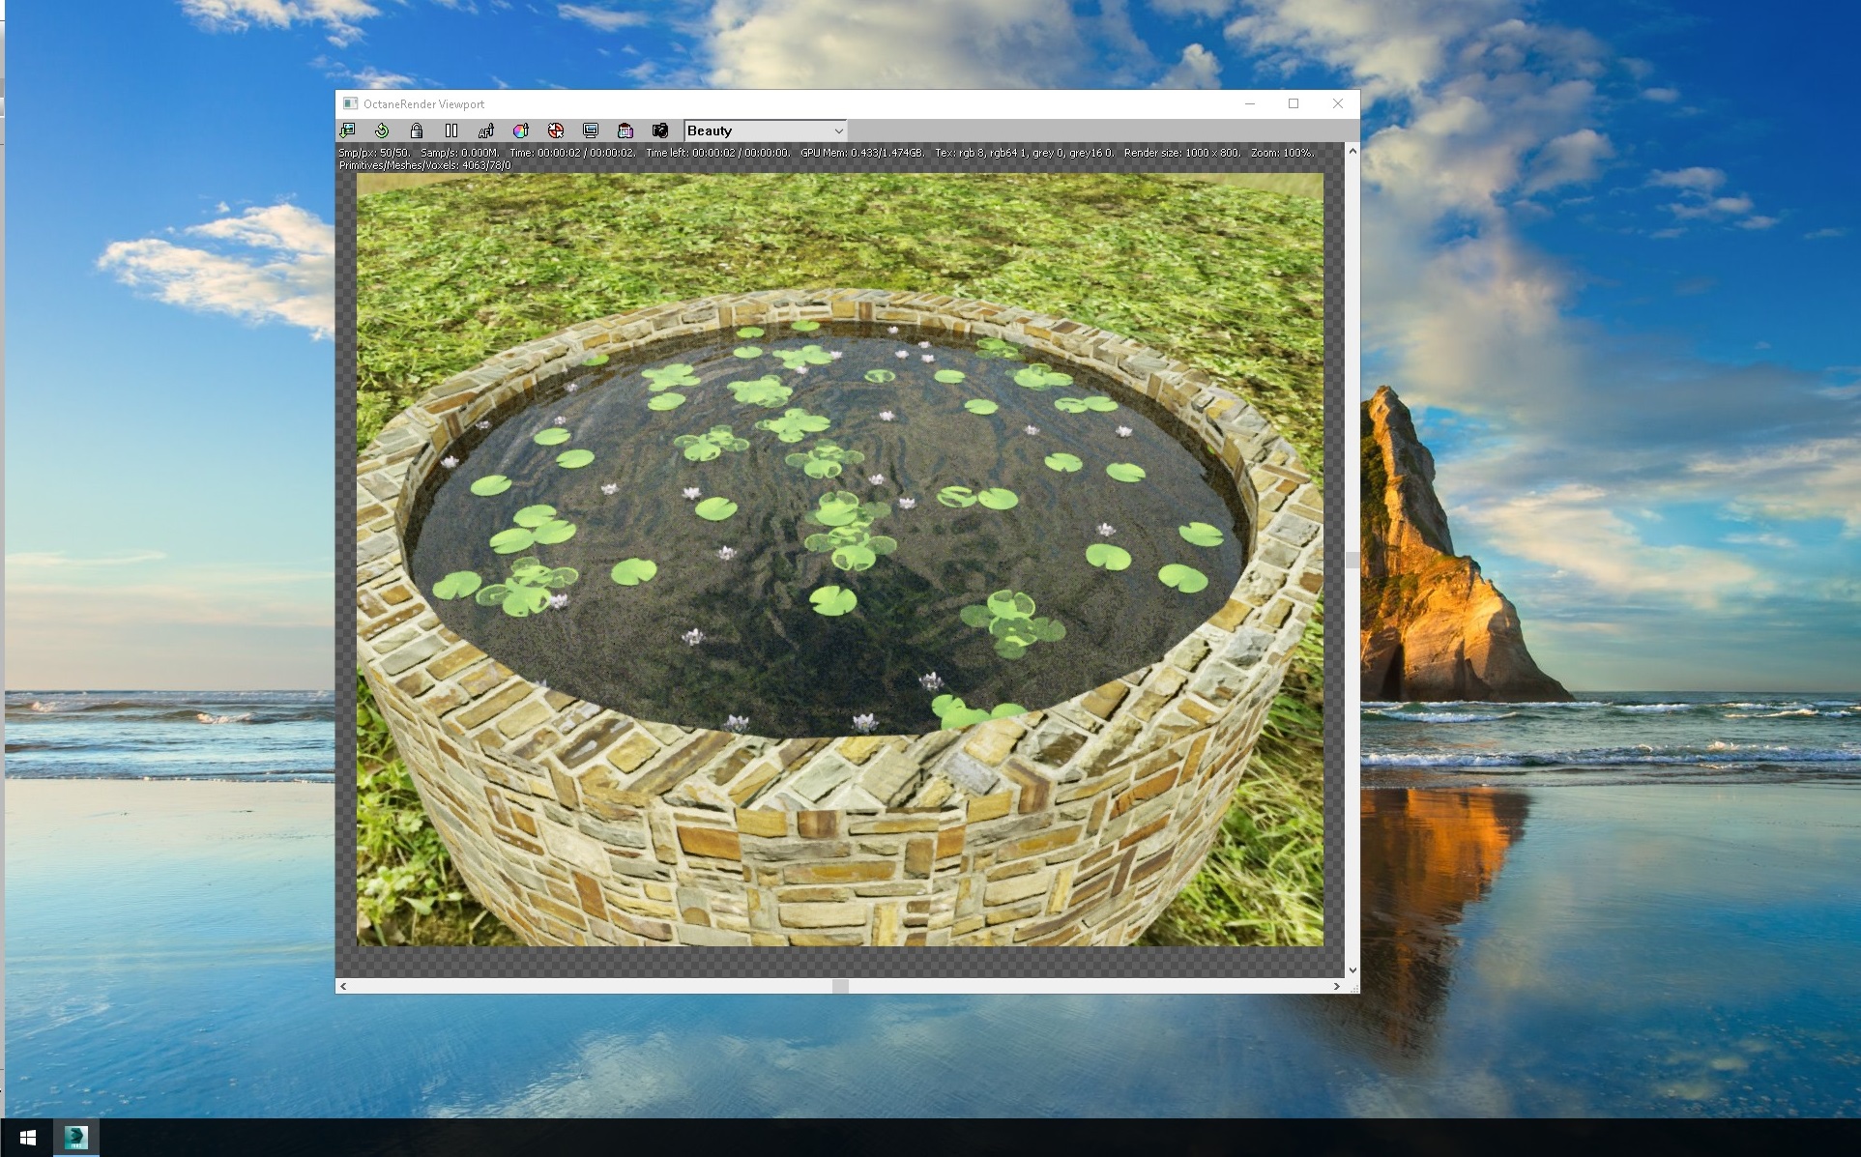The height and width of the screenshot is (1157, 1861).
Task: Select the auto-focus picker tool
Action: coord(486,130)
